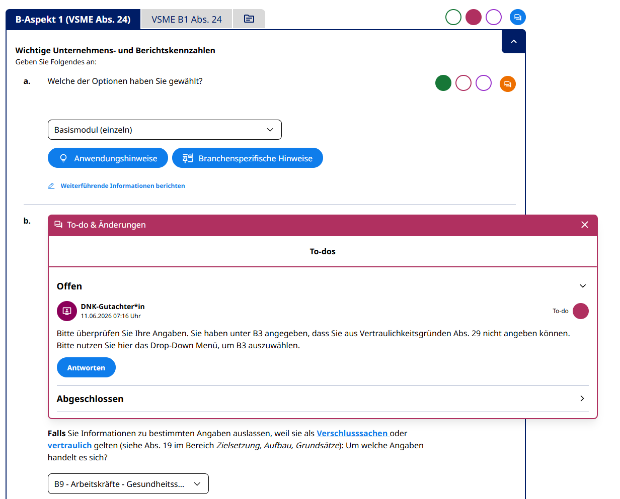Click the timestamp 11.06.2026 07:16 Uhr
This screenshot has height=499, width=620.
point(111,316)
